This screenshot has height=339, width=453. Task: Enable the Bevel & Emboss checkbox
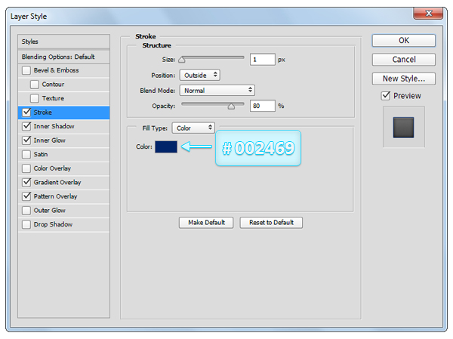(27, 70)
